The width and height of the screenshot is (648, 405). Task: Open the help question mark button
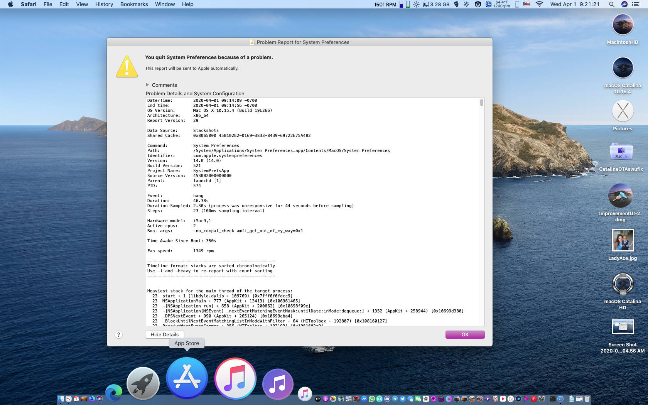[x=119, y=335]
